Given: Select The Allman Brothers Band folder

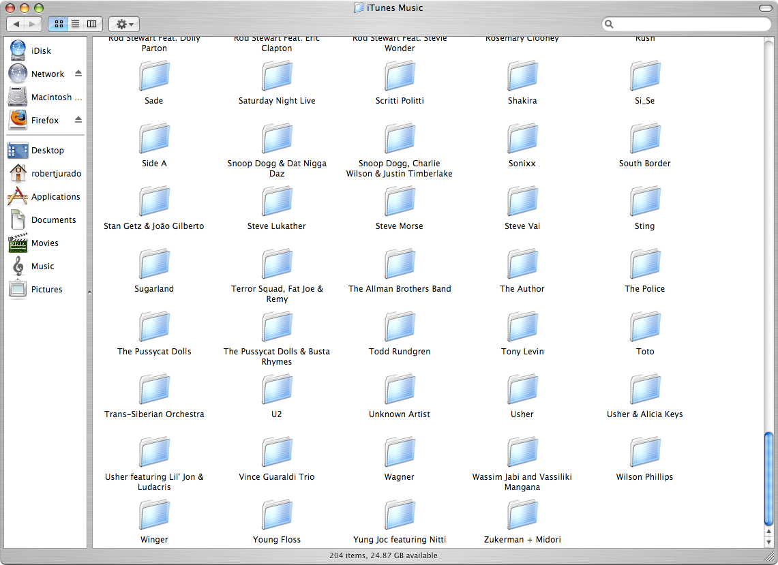Looking at the screenshot, I should (400, 264).
